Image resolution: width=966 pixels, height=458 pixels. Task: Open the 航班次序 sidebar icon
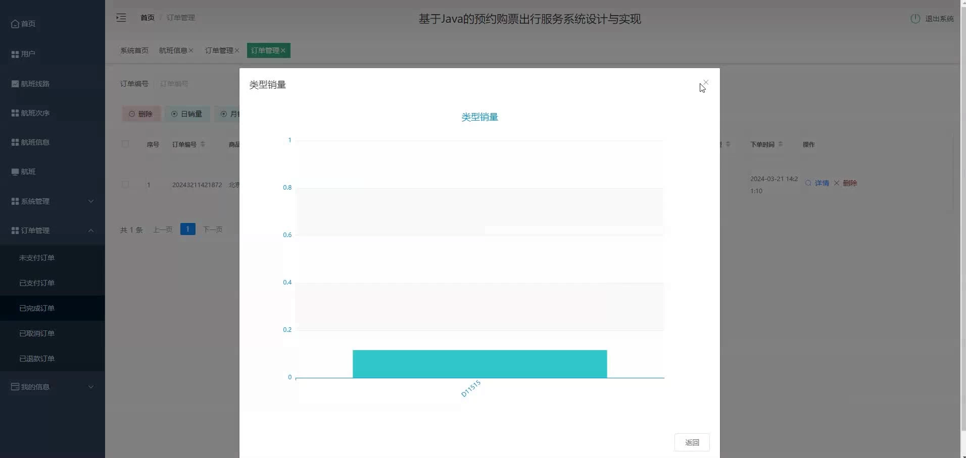click(15, 113)
